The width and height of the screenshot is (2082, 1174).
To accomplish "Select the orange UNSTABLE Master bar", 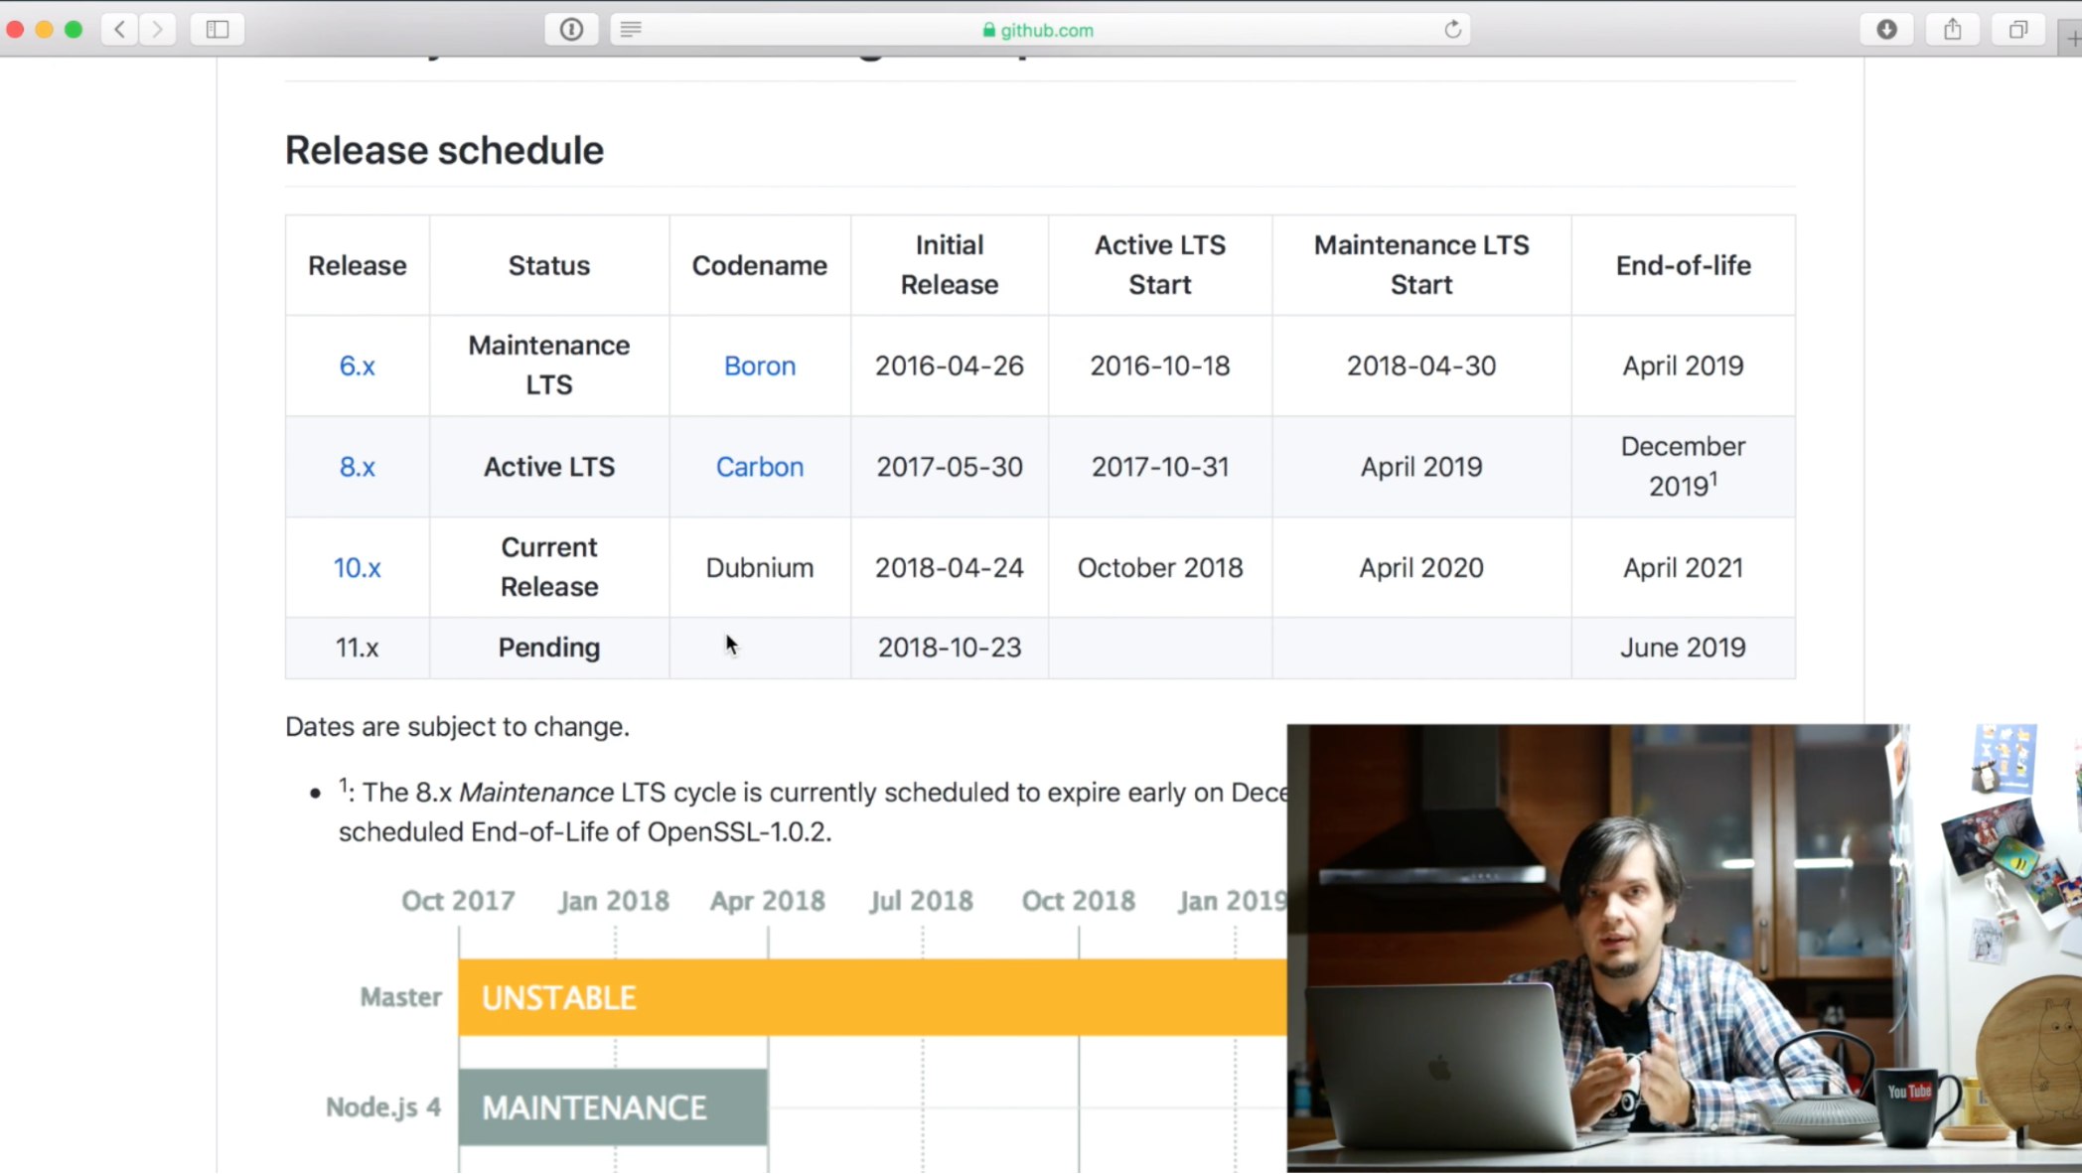I will click(x=872, y=997).
